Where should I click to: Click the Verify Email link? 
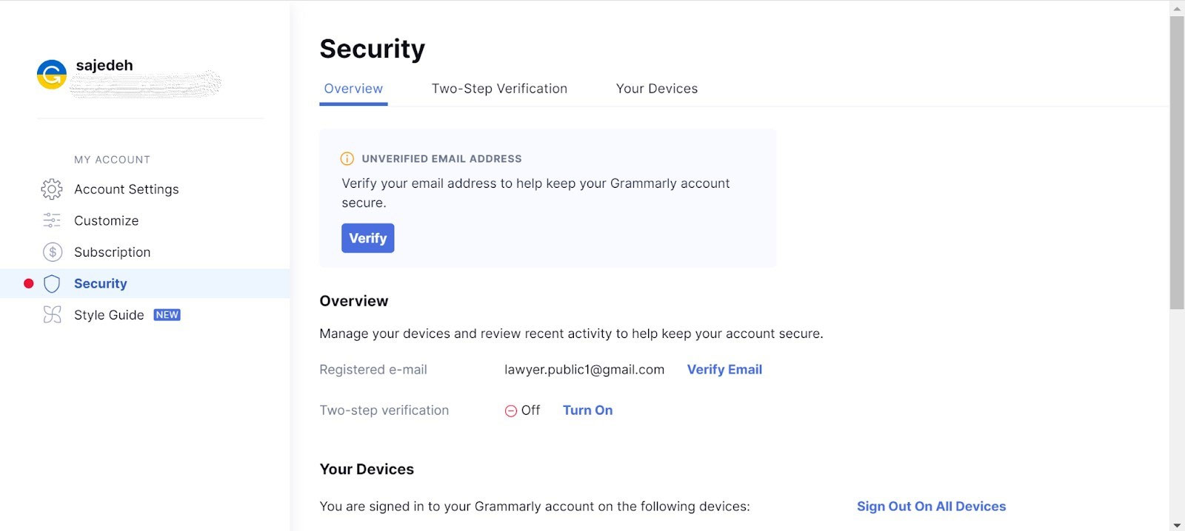724,370
